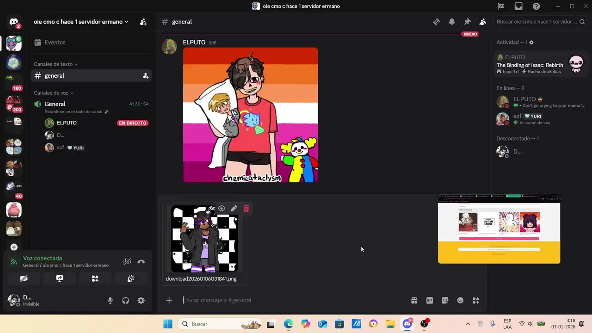Select ELPUTO in the online member list
Image resolution: width=592 pixels, height=333 pixels.
coord(541,102)
